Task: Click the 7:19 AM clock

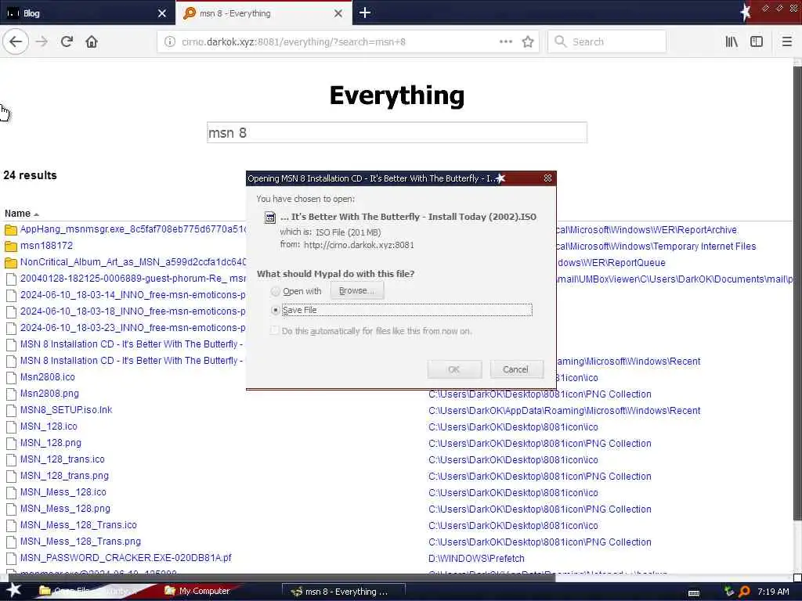Action: point(773,592)
